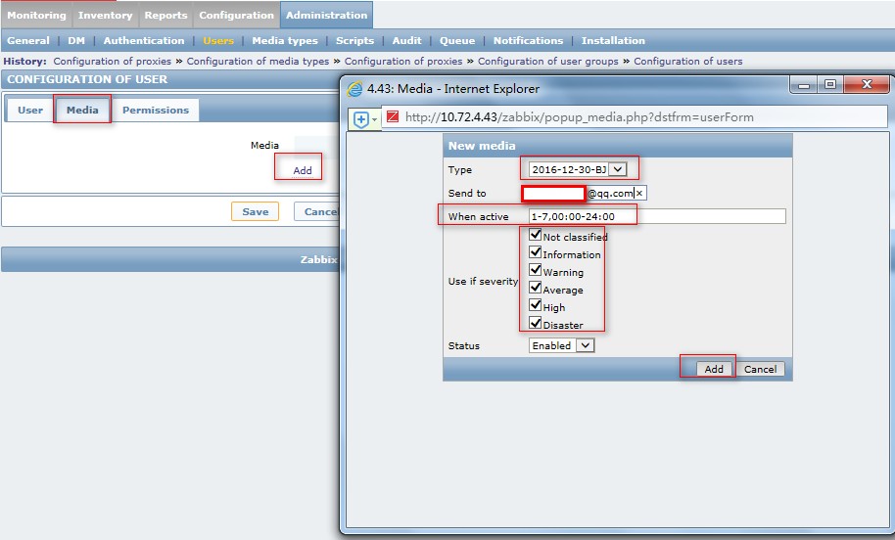Toggle the Disaster severity checkbox
Viewport: 895px width, 540px height.
[x=536, y=324]
